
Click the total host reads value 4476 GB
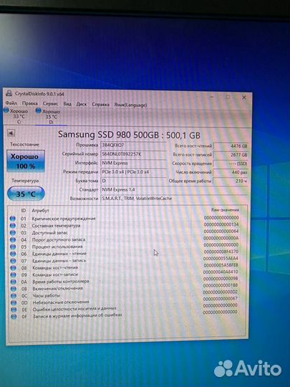[231, 146]
